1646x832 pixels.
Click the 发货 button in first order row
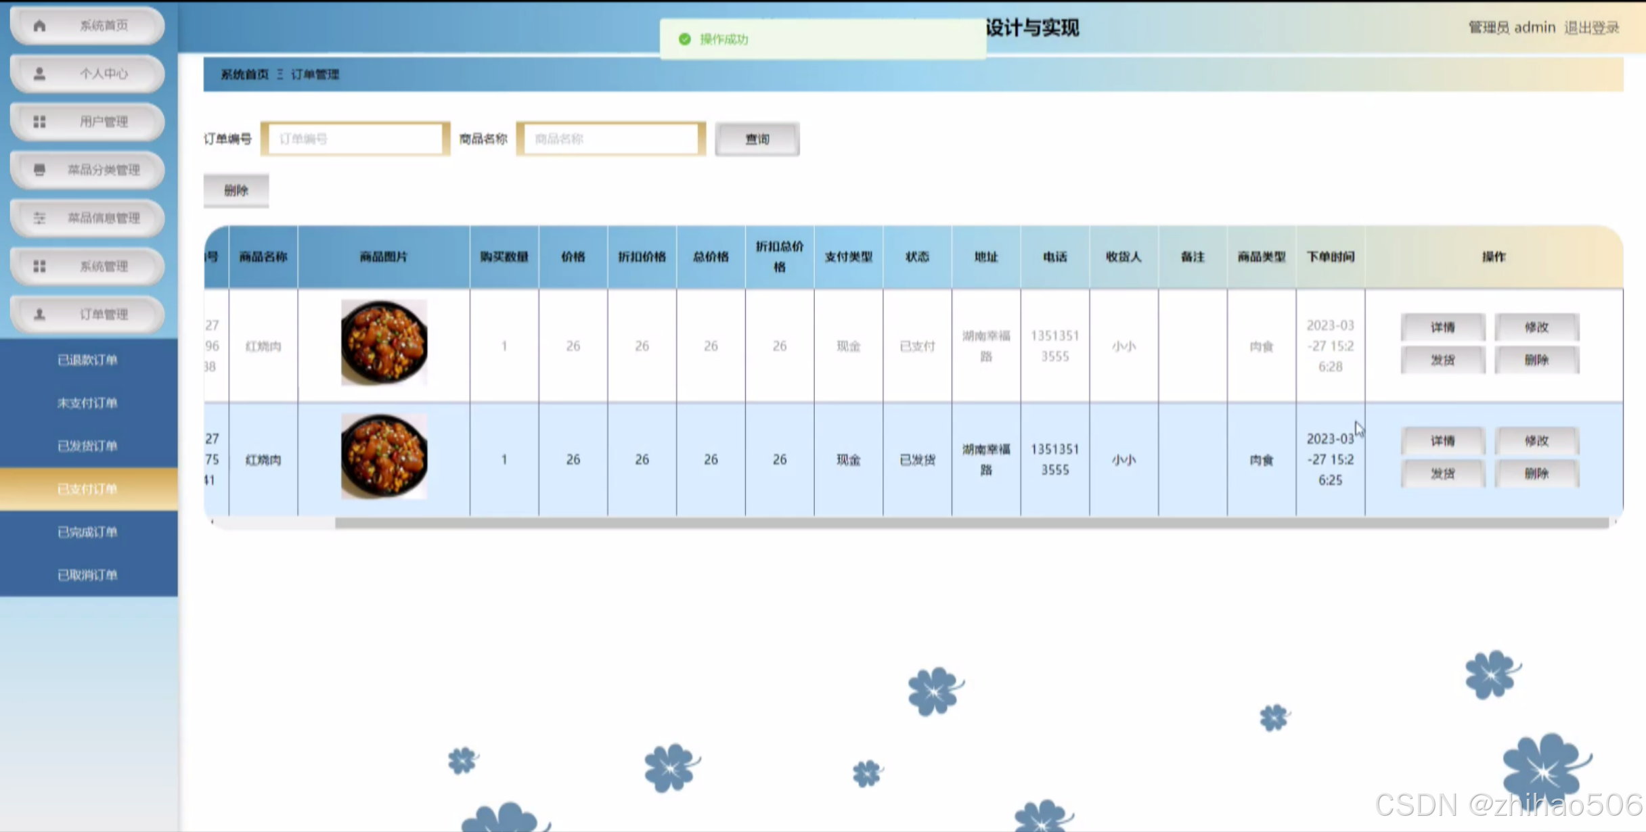point(1442,360)
